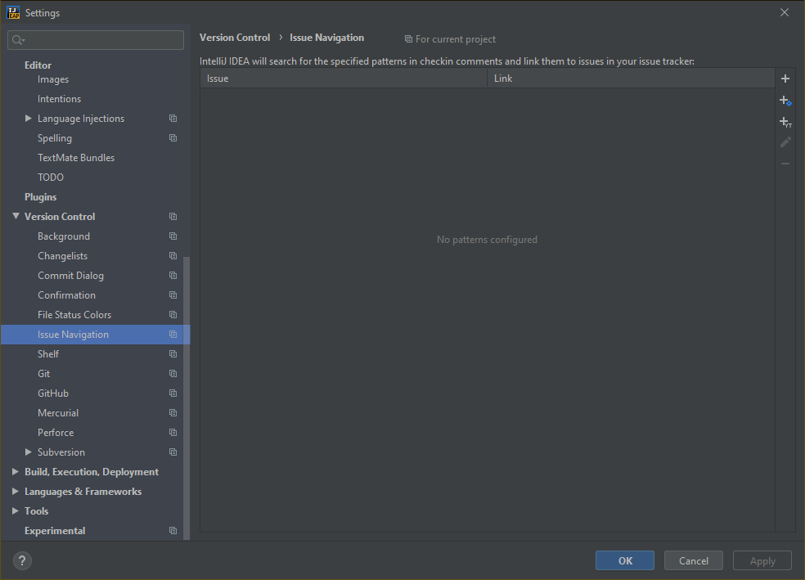The height and width of the screenshot is (580, 805).
Task: Collapse the Version Control tree section
Action: click(x=16, y=217)
